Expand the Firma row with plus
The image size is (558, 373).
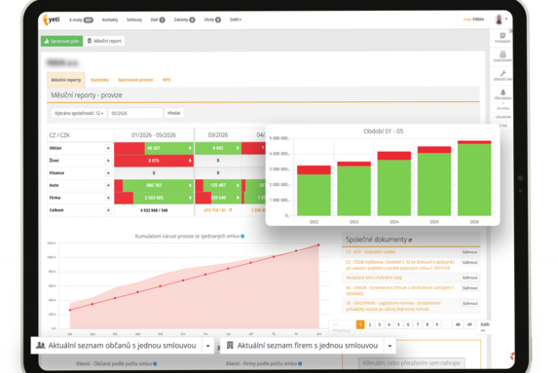(108, 198)
